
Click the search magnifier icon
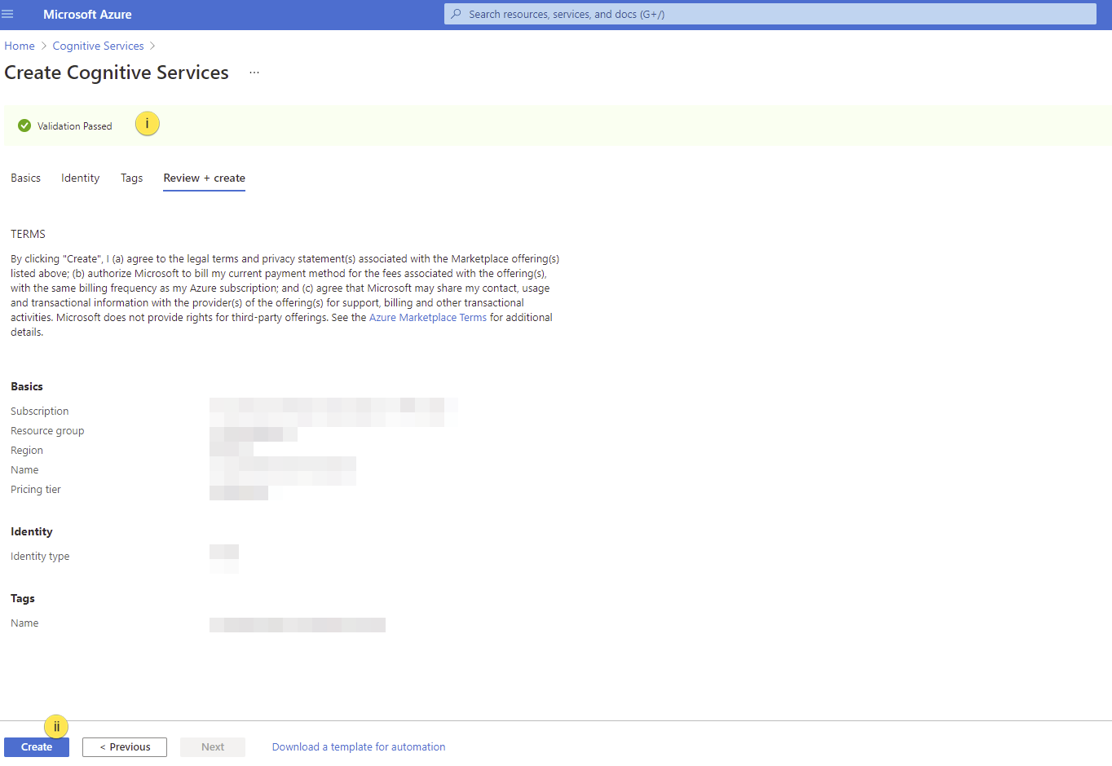(x=457, y=14)
